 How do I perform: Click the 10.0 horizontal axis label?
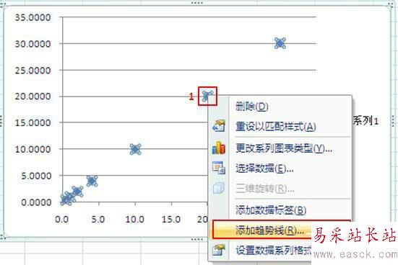tap(135, 219)
